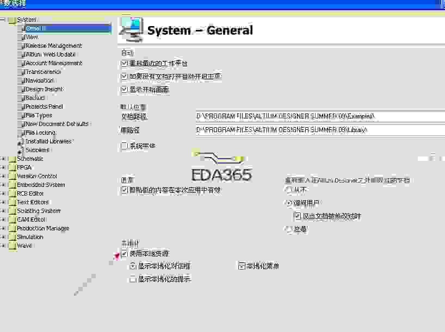The height and width of the screenshot is (332, 445).
Task: Select the 从不 radio button
Action: coord(289,190)
